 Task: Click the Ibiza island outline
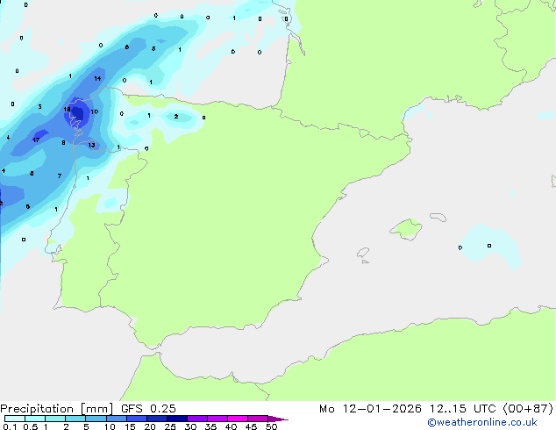click(x=363, y=253)
